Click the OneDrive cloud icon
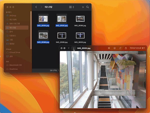 (x=7, y=69)
